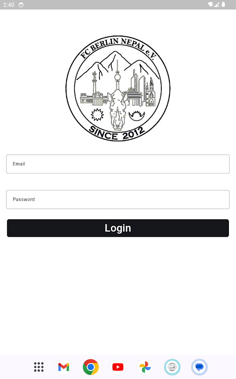Screen dimensions: 236x379
Task: Tap the SINCE 2012 text on logo
Action: [117, 134]
